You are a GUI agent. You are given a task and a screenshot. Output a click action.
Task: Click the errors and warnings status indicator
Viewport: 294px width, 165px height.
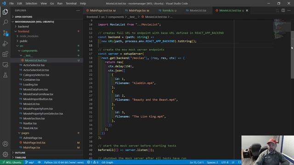[x=93, y=162]
